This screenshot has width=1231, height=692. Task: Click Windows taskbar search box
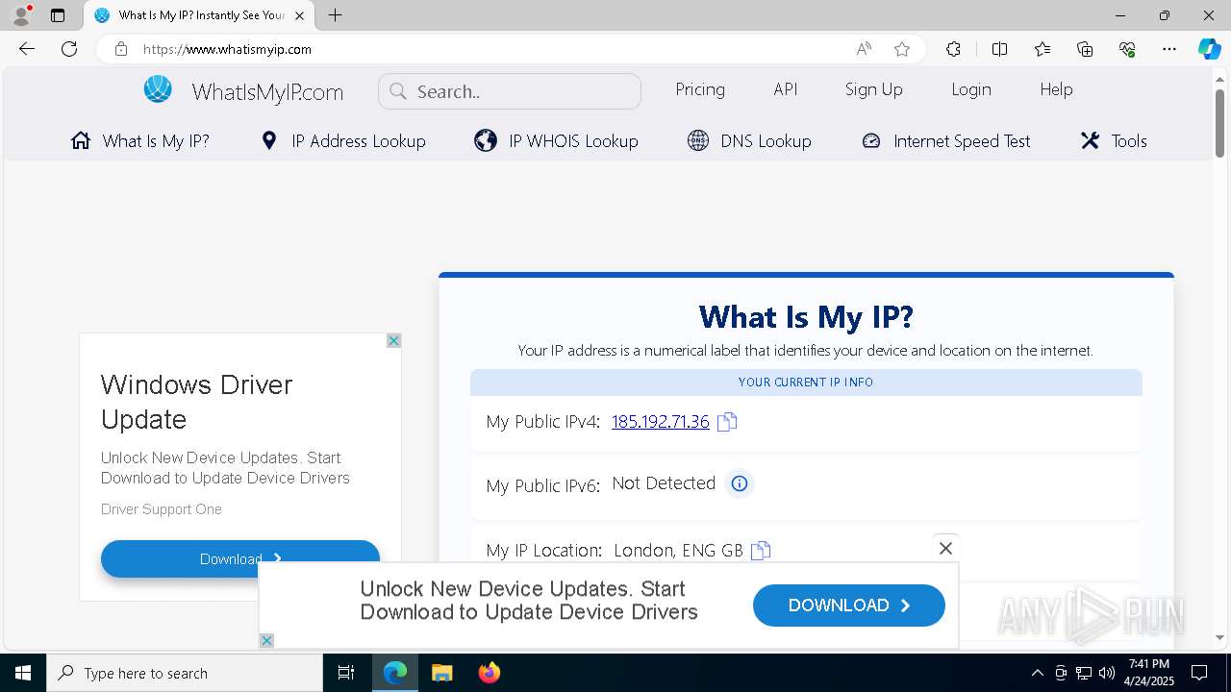[185, 673]
